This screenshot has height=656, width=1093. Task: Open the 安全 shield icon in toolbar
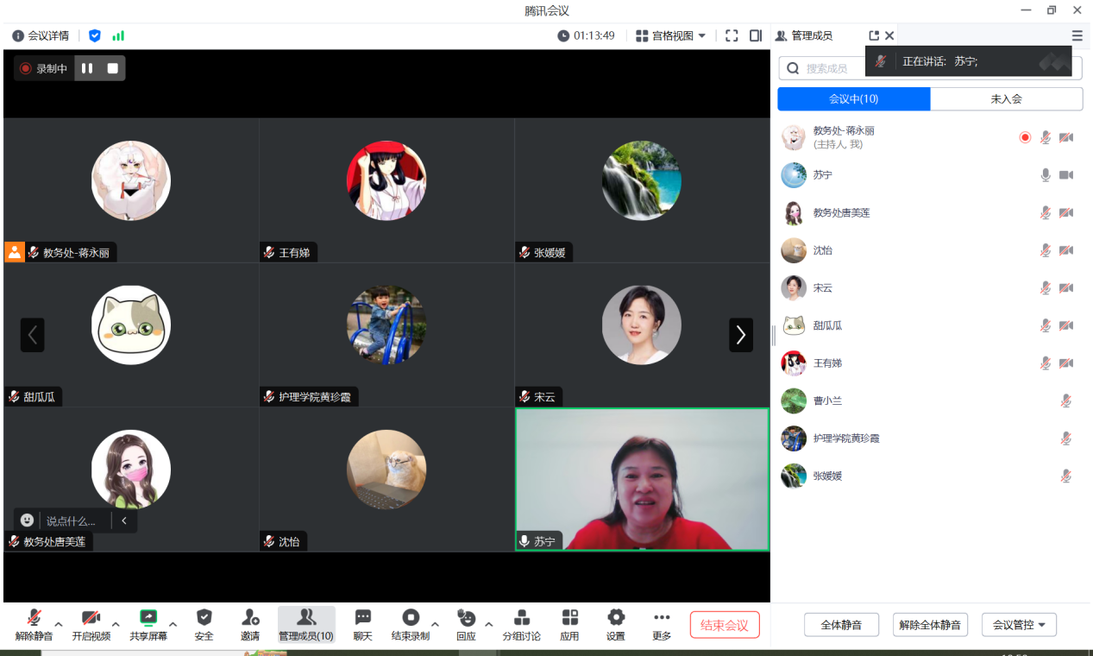pyautogui.click(x=204, y=618)
